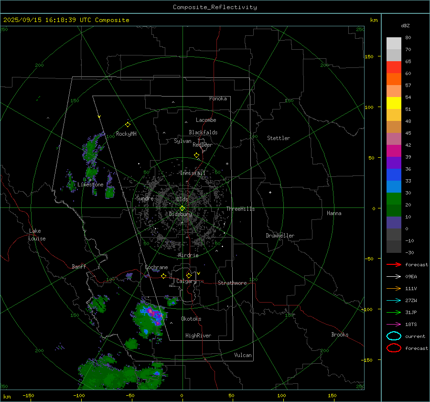Click the white 09EA arrow icon

[394, 276]
